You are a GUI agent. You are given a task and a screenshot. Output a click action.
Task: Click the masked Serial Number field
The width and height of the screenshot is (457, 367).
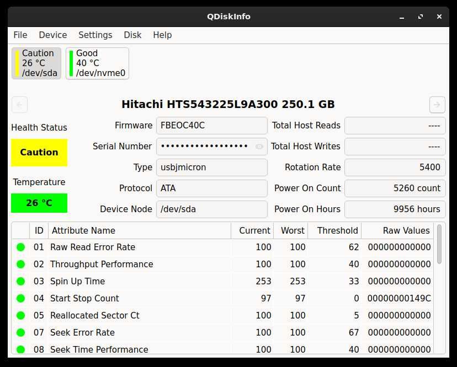point(212,147)
